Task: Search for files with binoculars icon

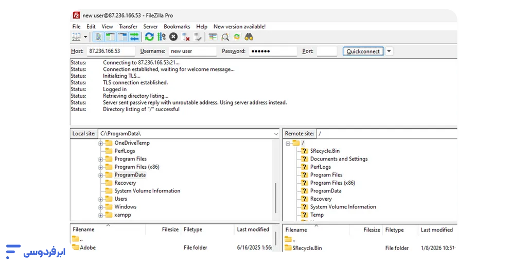Action: coord(249,37)
